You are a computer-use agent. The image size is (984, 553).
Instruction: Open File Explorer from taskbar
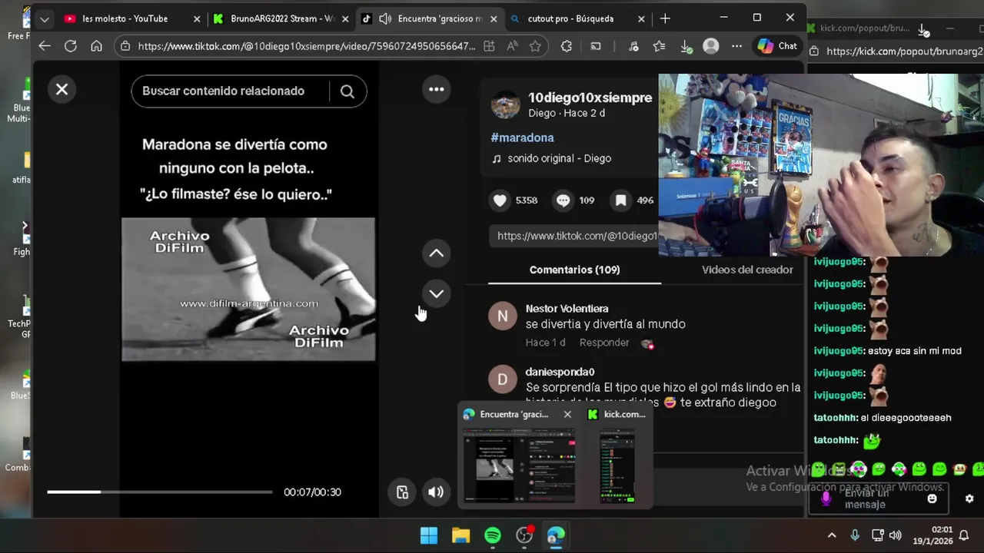pos(460,535)
